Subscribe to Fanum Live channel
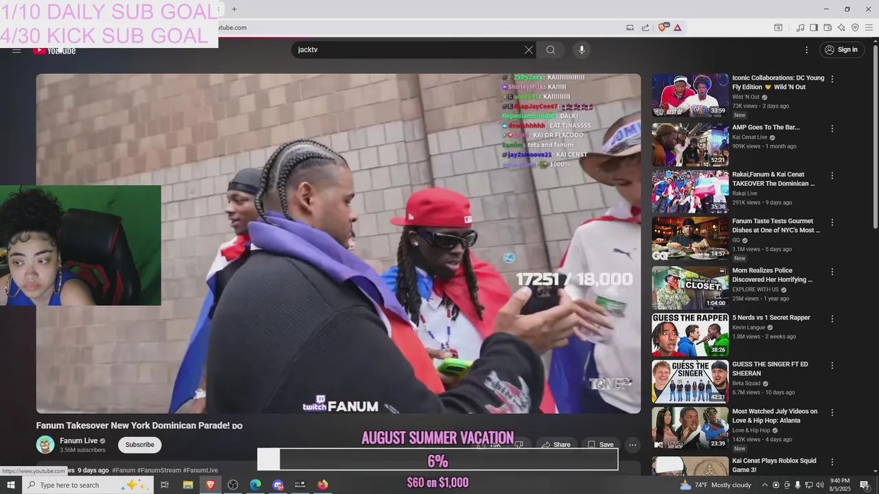The image size is (879, 494). [139, 445]
